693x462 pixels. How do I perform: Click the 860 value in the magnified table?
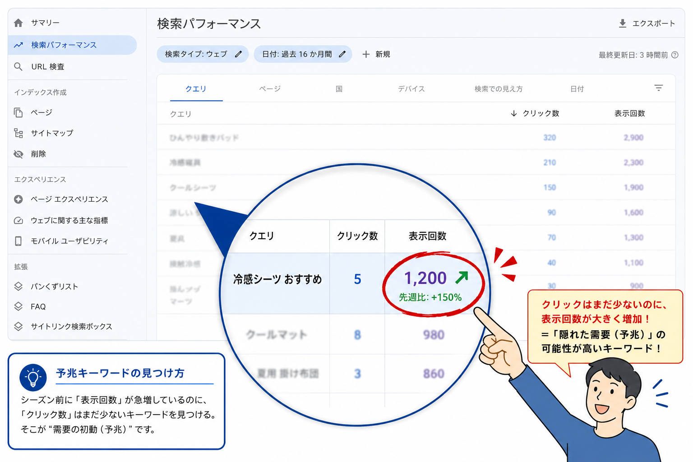click(434, 374)
